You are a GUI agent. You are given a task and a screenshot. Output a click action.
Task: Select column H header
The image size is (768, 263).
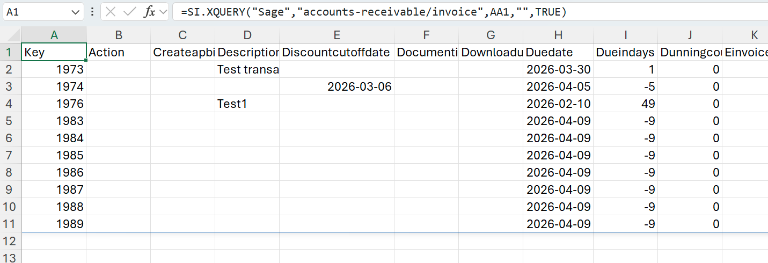coord(558,35)
